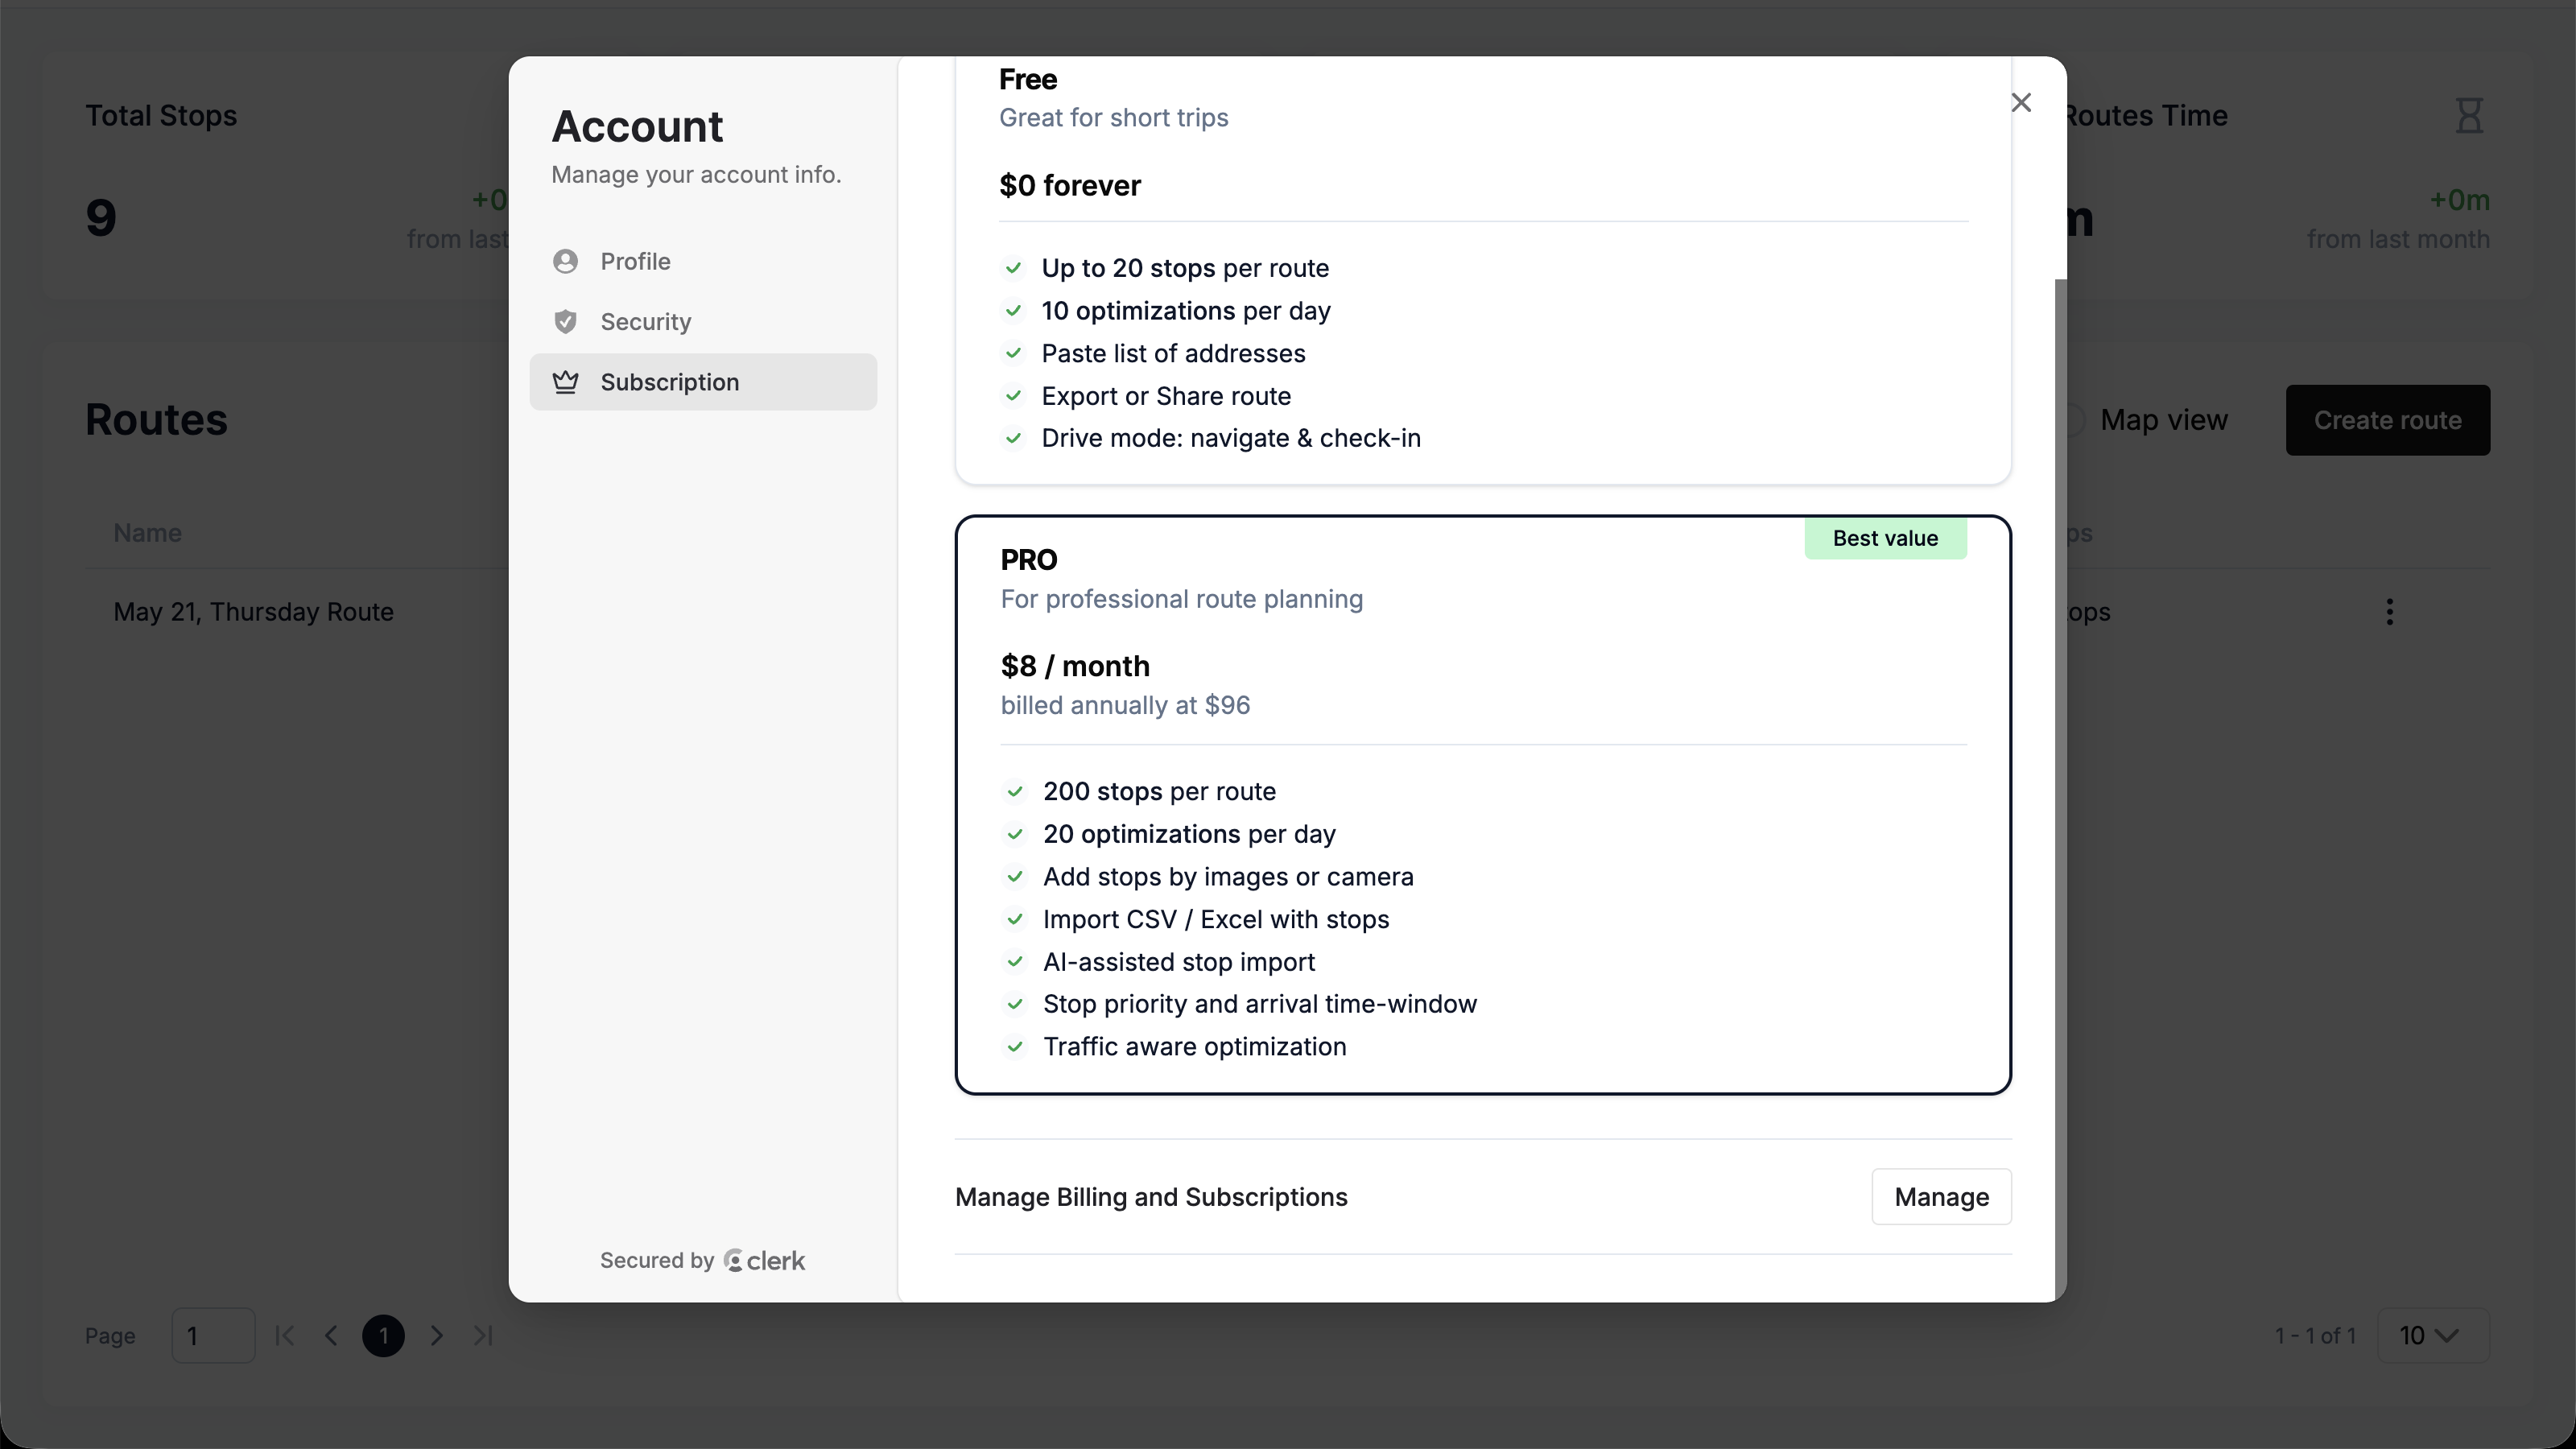Click checkmark beside Paste list of addresses

pyautogui.click(x=1013, y=354)
